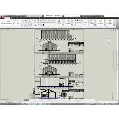Open the layer state configuration dropdown
The height and width of the screenshot is (119, 119).
click(x=47, y=23)
